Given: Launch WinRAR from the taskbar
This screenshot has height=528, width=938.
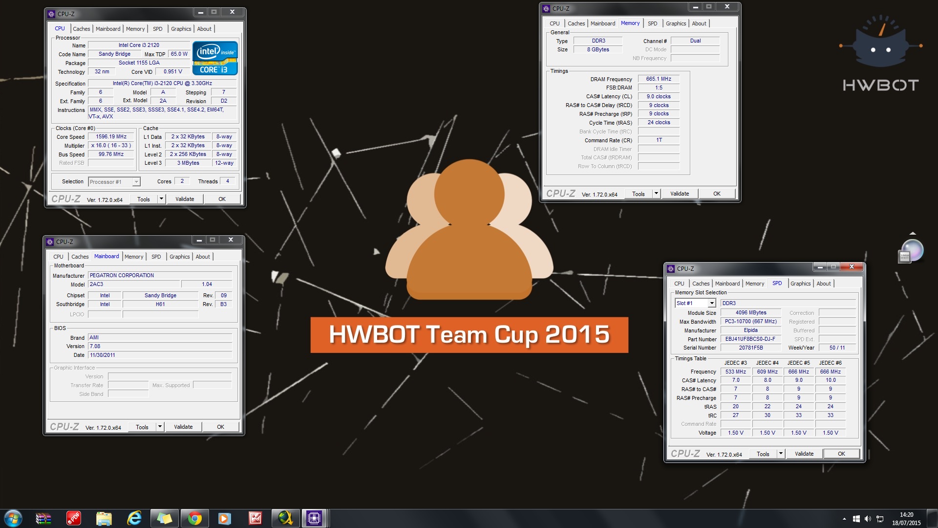Looking at the screenshot, I should click(x=43, y=518).
